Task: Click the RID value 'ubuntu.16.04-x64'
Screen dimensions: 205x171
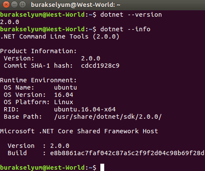Action: pyautogui.click(x=85, y=109)
